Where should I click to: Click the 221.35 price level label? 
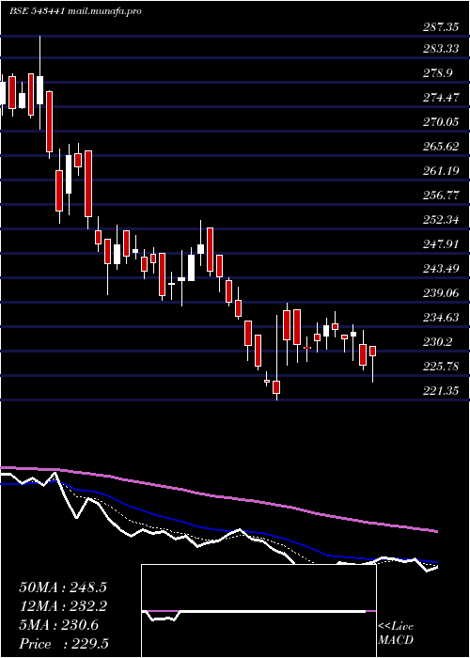[x=441, y=390]
